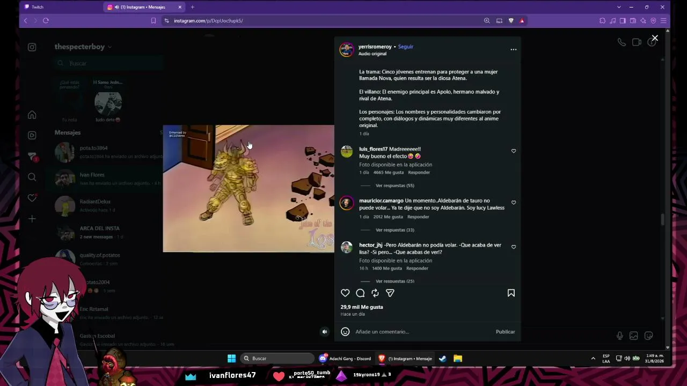Open Windows Start menu
The height and width of the screenshot is (386, 687).
[231, 358]
